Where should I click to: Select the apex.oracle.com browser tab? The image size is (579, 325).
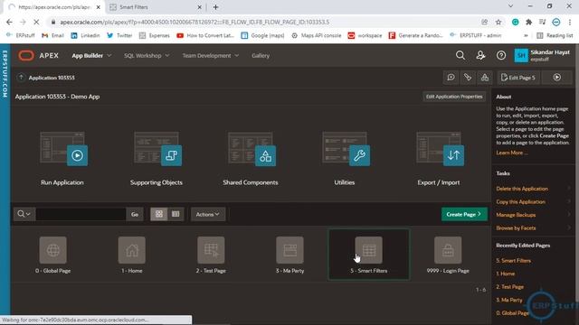pos(54,7)
